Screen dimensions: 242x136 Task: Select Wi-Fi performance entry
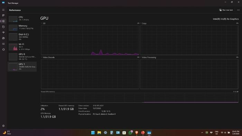(x=22, y=47)
